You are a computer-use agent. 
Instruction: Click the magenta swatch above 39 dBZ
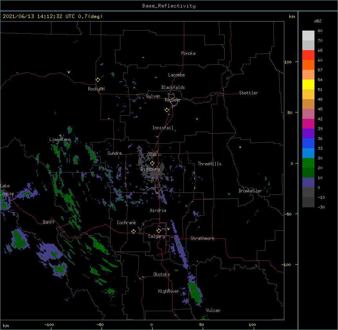pyautogui.click(x=308, y=123)
